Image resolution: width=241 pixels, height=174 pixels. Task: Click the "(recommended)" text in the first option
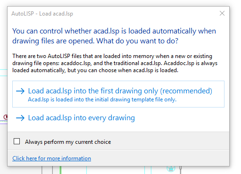(x=186, y=91)
